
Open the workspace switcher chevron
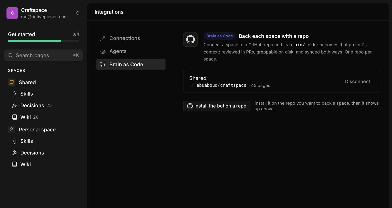pos(78,13)
